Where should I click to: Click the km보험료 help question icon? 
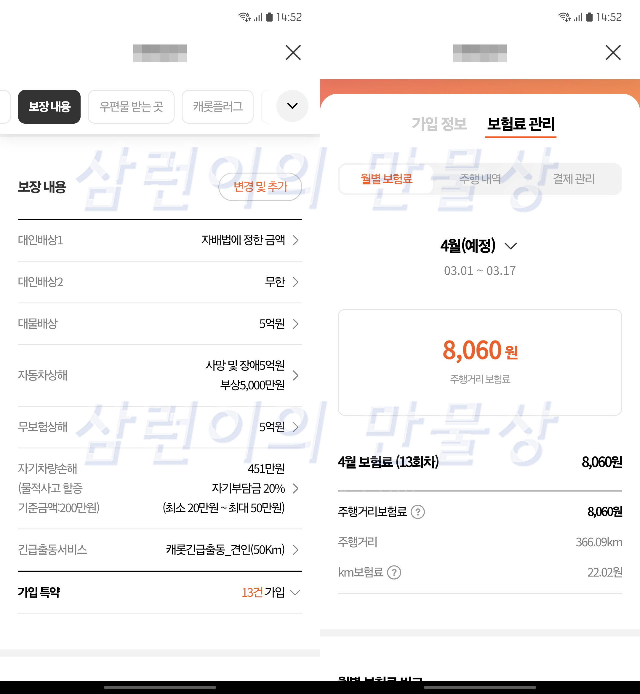pyautogui.click(x=394, y=573)
